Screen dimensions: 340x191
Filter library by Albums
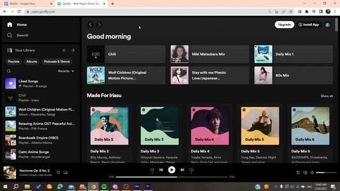[x=32, y=62]
